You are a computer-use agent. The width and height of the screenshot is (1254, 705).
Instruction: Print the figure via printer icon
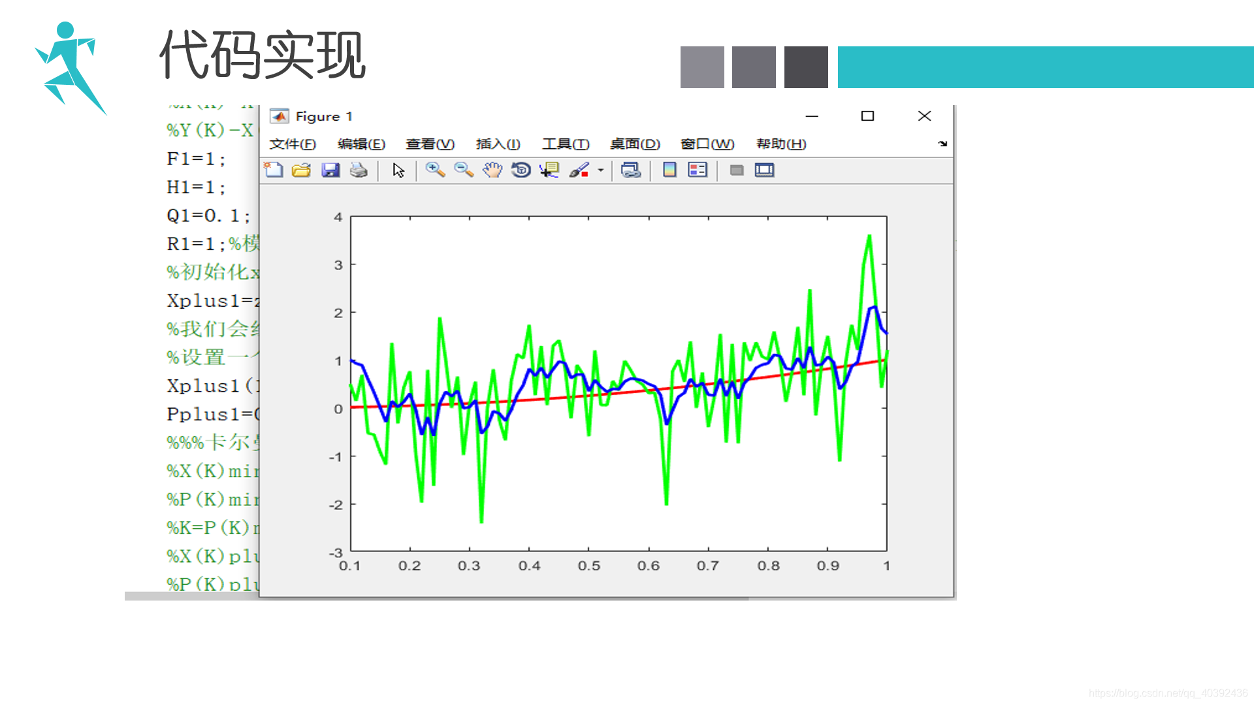(359, 170)
